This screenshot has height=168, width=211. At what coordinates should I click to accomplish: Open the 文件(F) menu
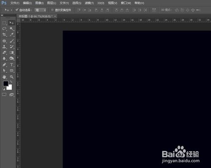click(15, 3)
